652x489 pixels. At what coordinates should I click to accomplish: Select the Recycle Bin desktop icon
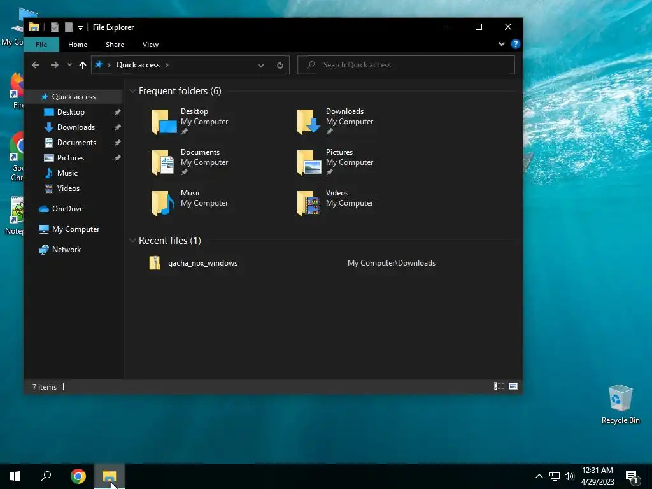(620, 404)
